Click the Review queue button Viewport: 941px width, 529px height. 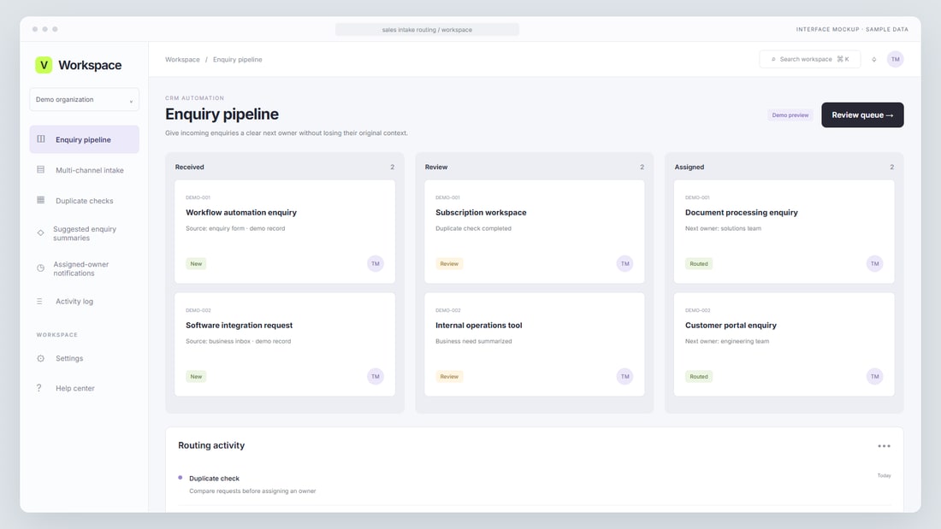click(862, 115)
